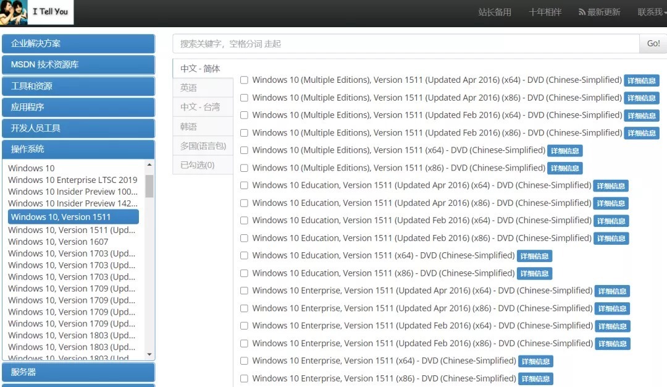667x387 pixels.
Task: Select Windows 10 Enterprise LTSC 2019 in list
Action: click(73, 180)
